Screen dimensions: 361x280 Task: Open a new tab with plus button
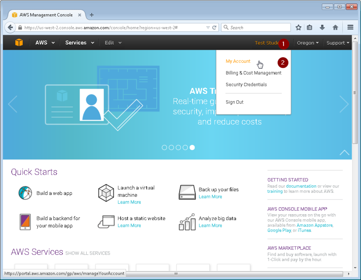(92, 15)
